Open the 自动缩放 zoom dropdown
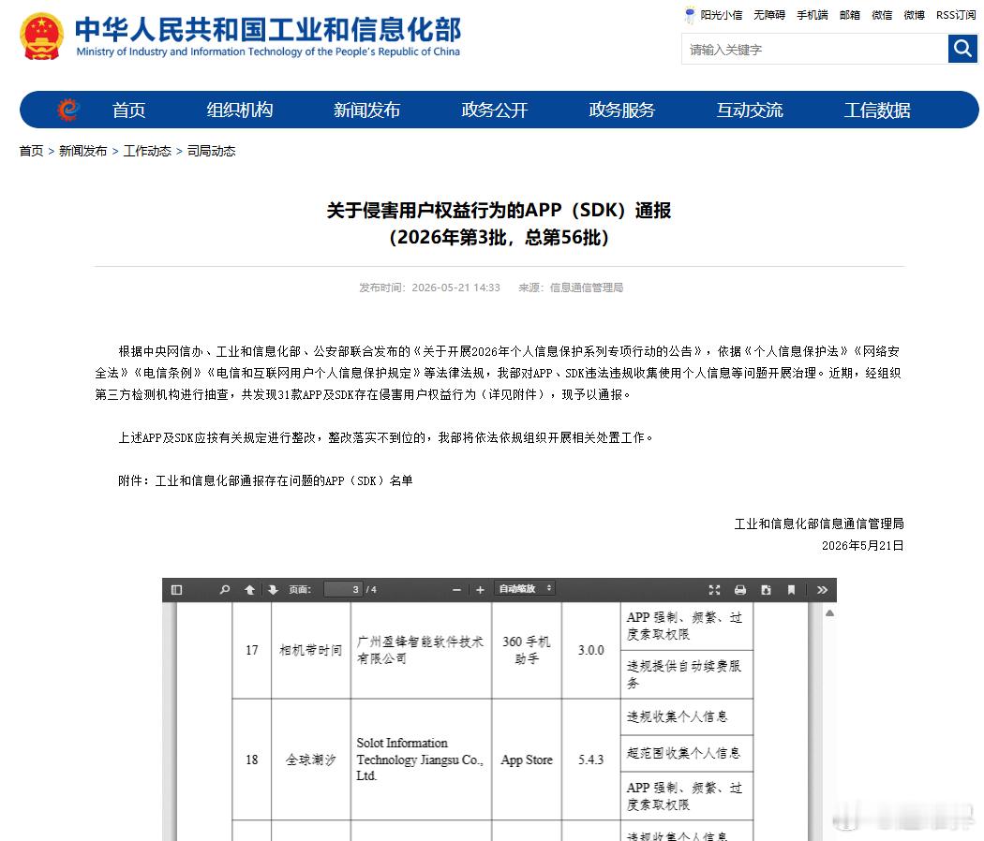The height and width of the screenshot is (841, 984). tap(525, 588)
